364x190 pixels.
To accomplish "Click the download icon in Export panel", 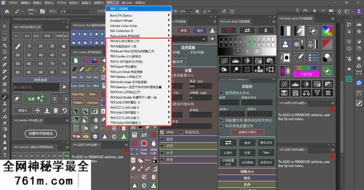I will click(212, 31).
